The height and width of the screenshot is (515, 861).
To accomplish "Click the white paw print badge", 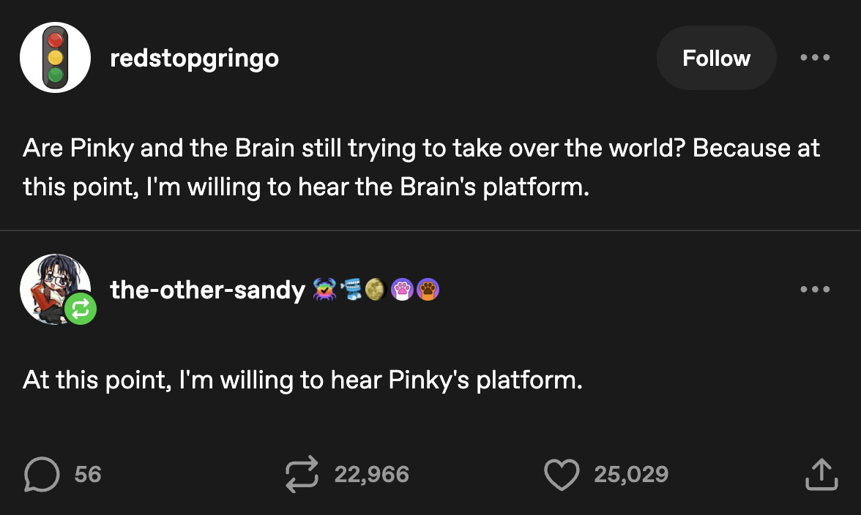I will click(402, 290).
